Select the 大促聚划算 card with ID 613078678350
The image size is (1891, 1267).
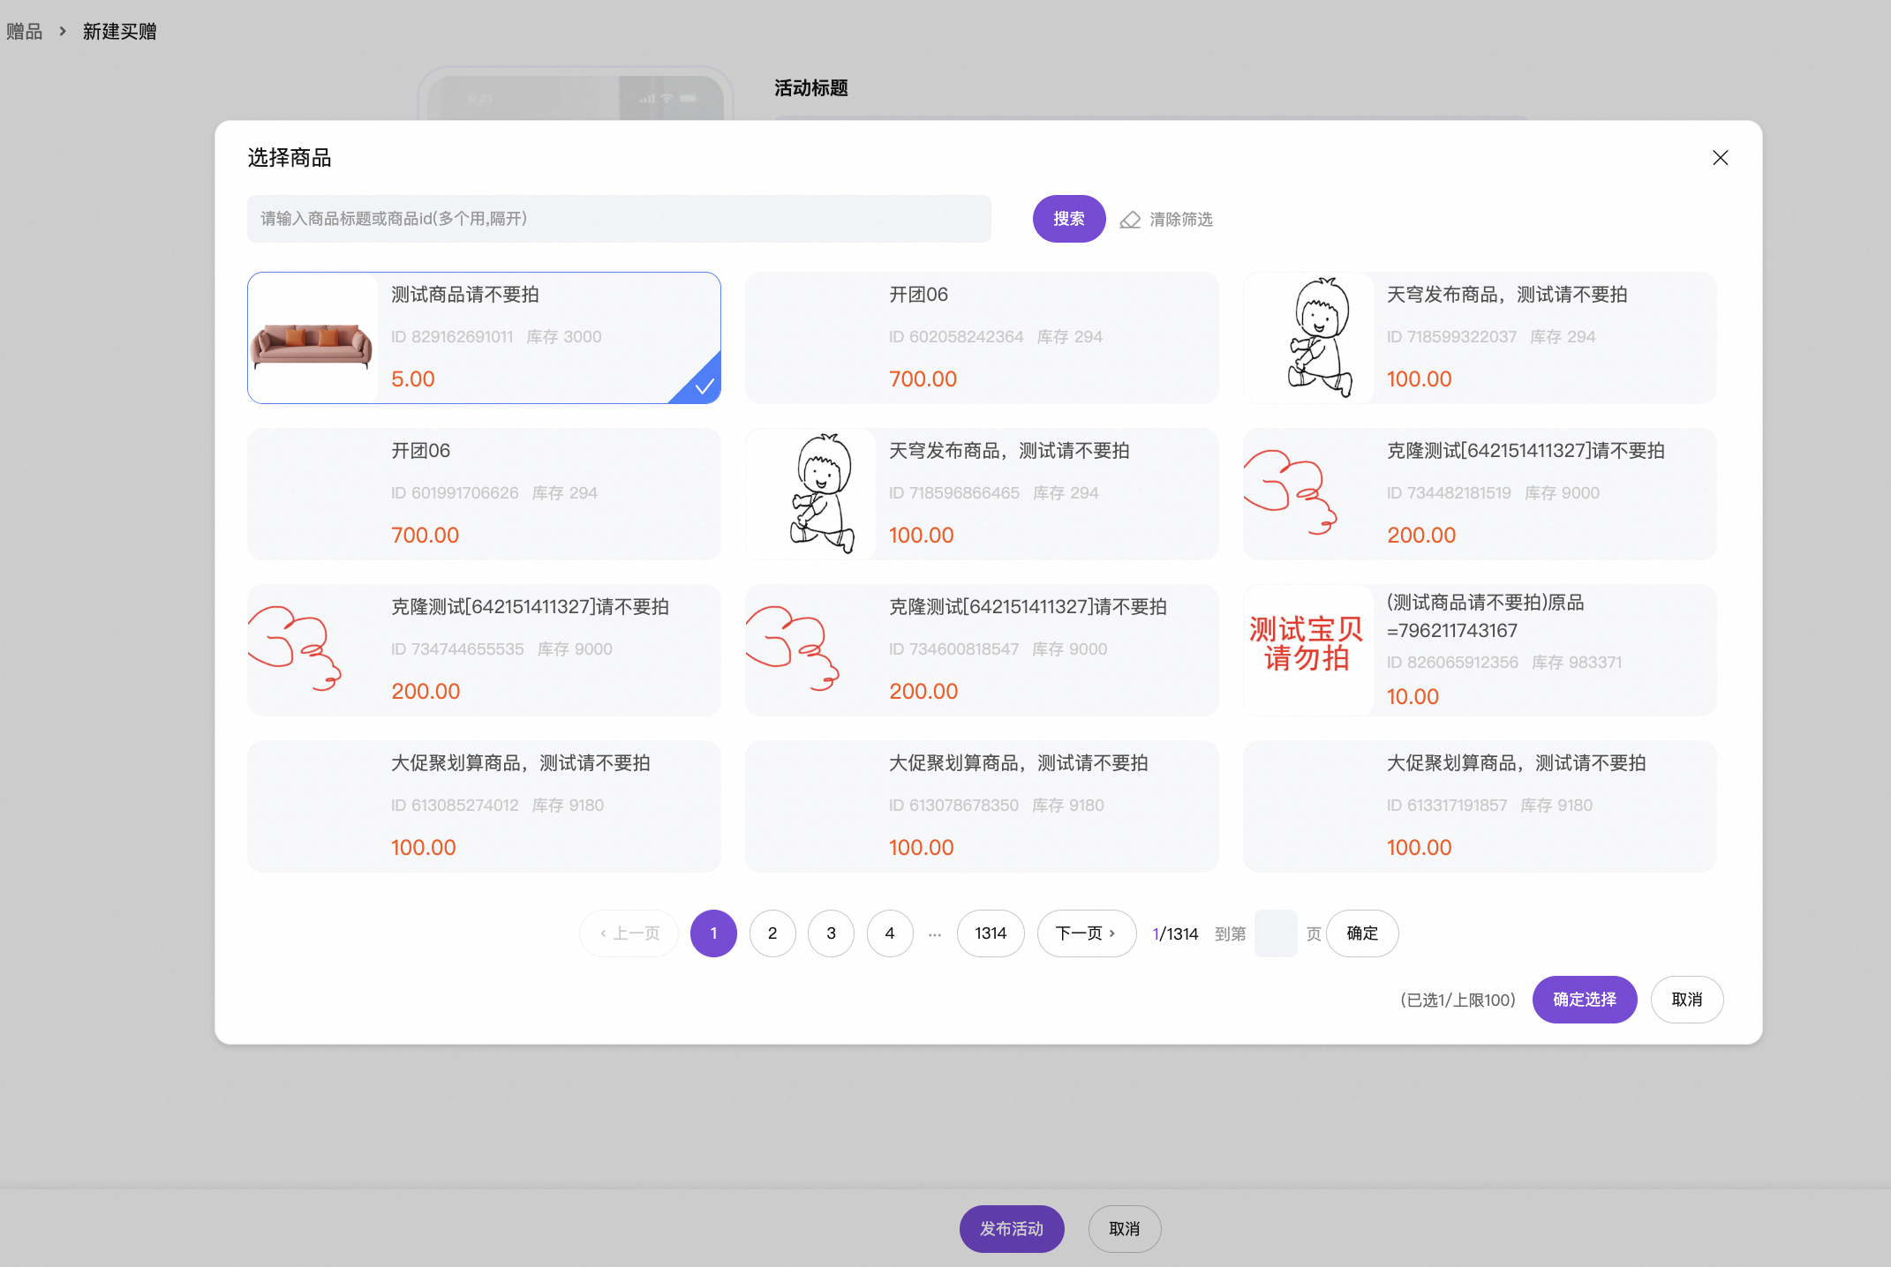pyautogui.click(x=982, y=806)
